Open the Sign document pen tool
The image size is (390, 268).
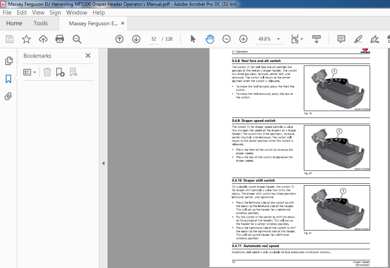click(374, 39)
